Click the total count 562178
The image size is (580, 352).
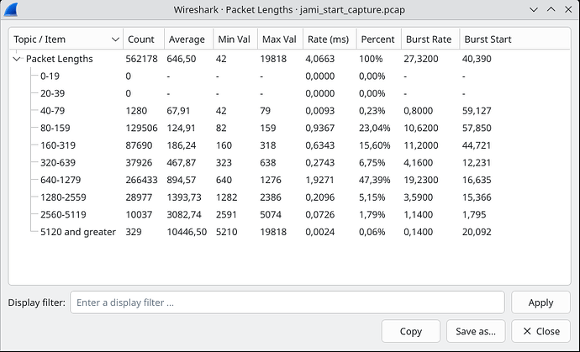coord(141,59)
